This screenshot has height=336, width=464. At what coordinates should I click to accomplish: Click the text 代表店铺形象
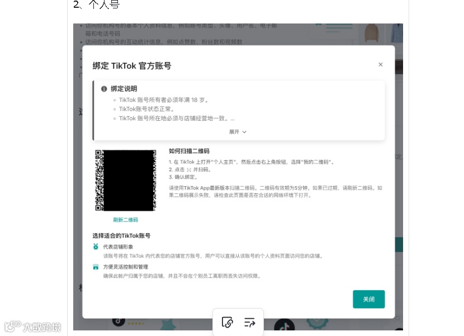click(x=118, y=247)
